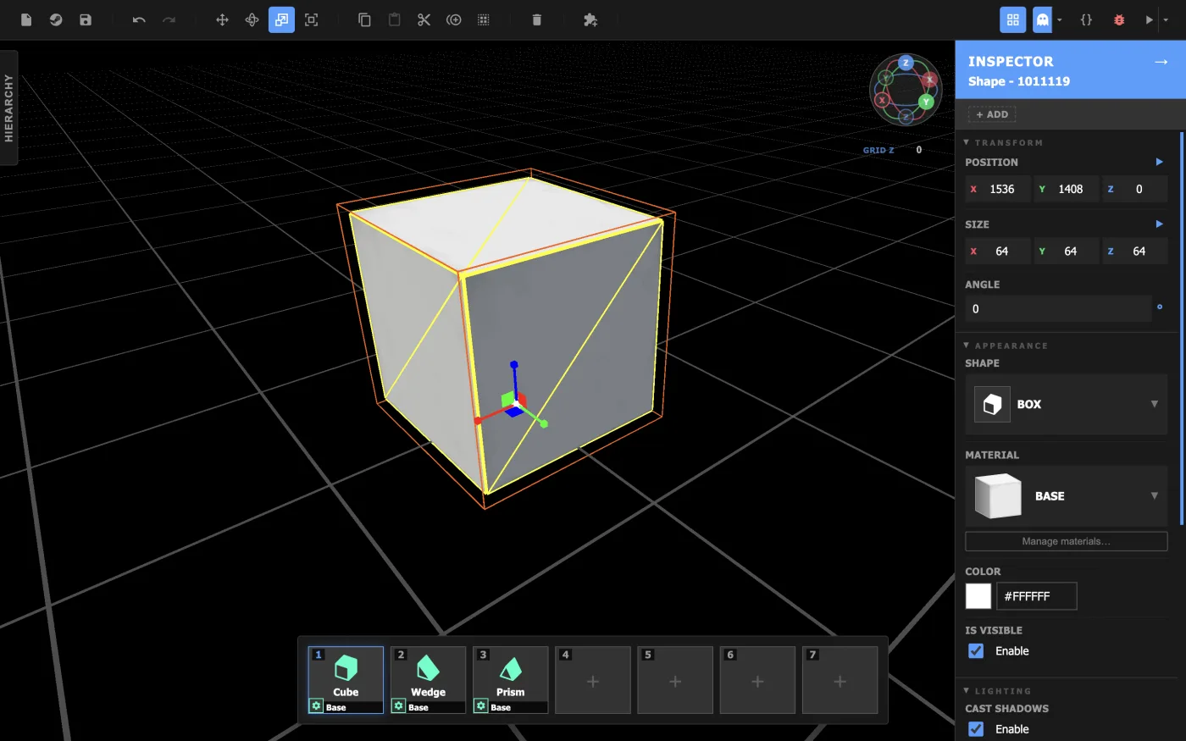The image size is (1186, 741).
Task: Add an item to empty hotbar slot 4
Action: tap(593, 680)
